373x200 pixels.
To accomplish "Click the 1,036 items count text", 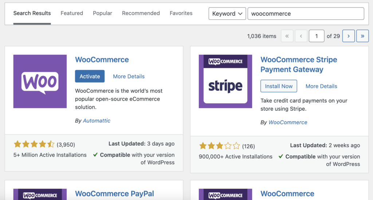I will click(262, 36).
